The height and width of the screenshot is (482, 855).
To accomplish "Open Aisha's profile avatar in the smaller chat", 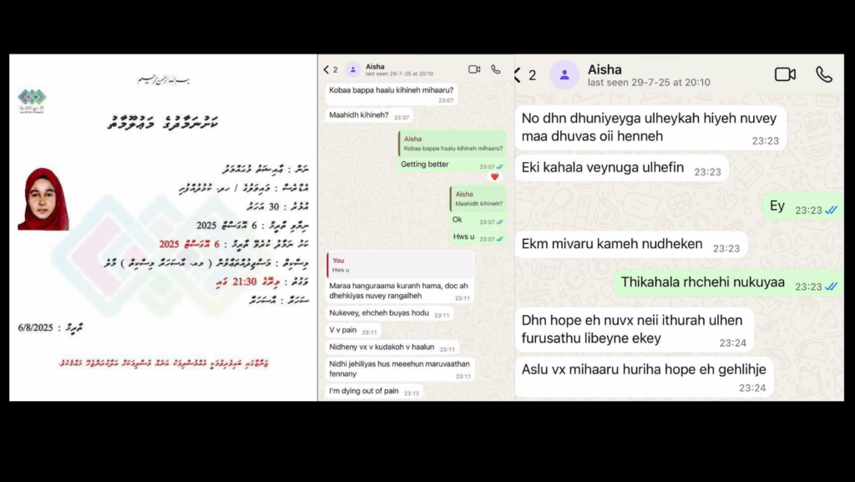I will point(353,69).
